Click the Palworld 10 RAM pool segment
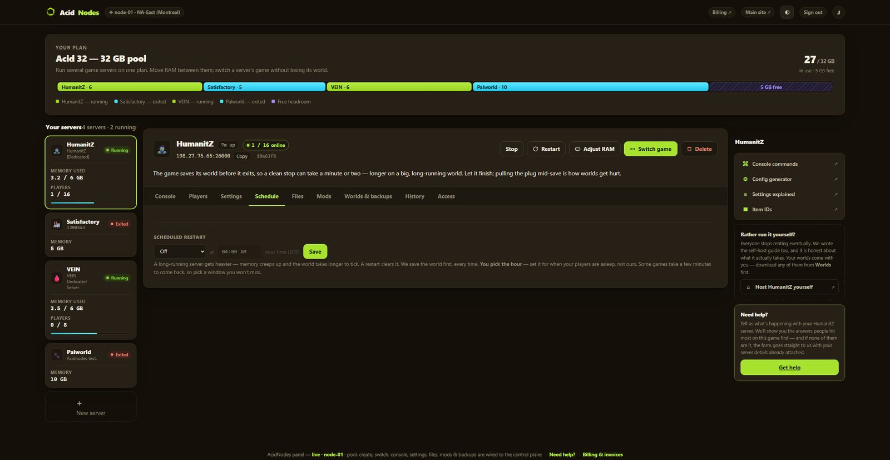890x460 pixels. [x=591, y=87]
